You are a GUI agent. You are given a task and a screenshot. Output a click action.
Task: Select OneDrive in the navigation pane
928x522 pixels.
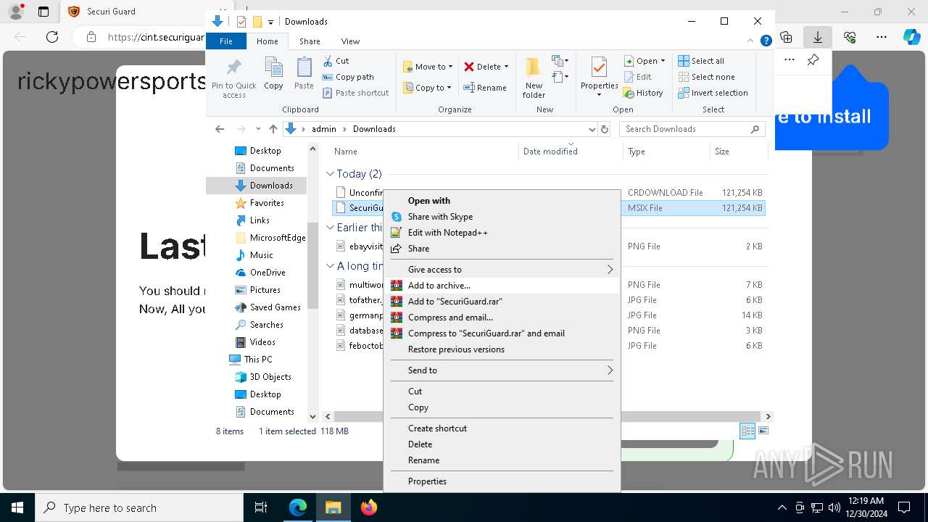pyautogui.click(x=260, y=273)
